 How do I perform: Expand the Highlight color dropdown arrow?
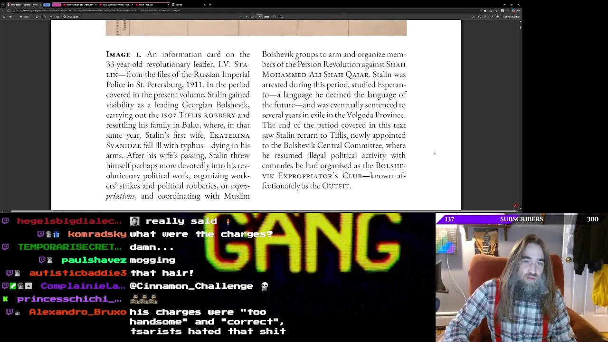pos(14,17)
